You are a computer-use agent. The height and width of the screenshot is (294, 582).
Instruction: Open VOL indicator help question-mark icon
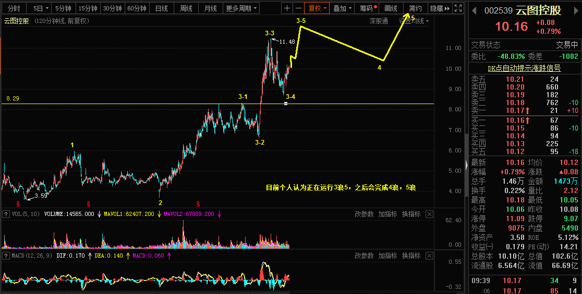(x=6, y=214)
